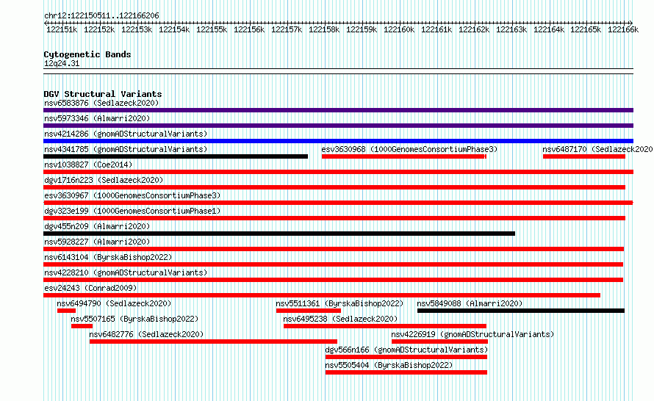This screenshot has height=401, width=654.
Task: Click the blue bar of nsv4214286
Action: point(338,141)
